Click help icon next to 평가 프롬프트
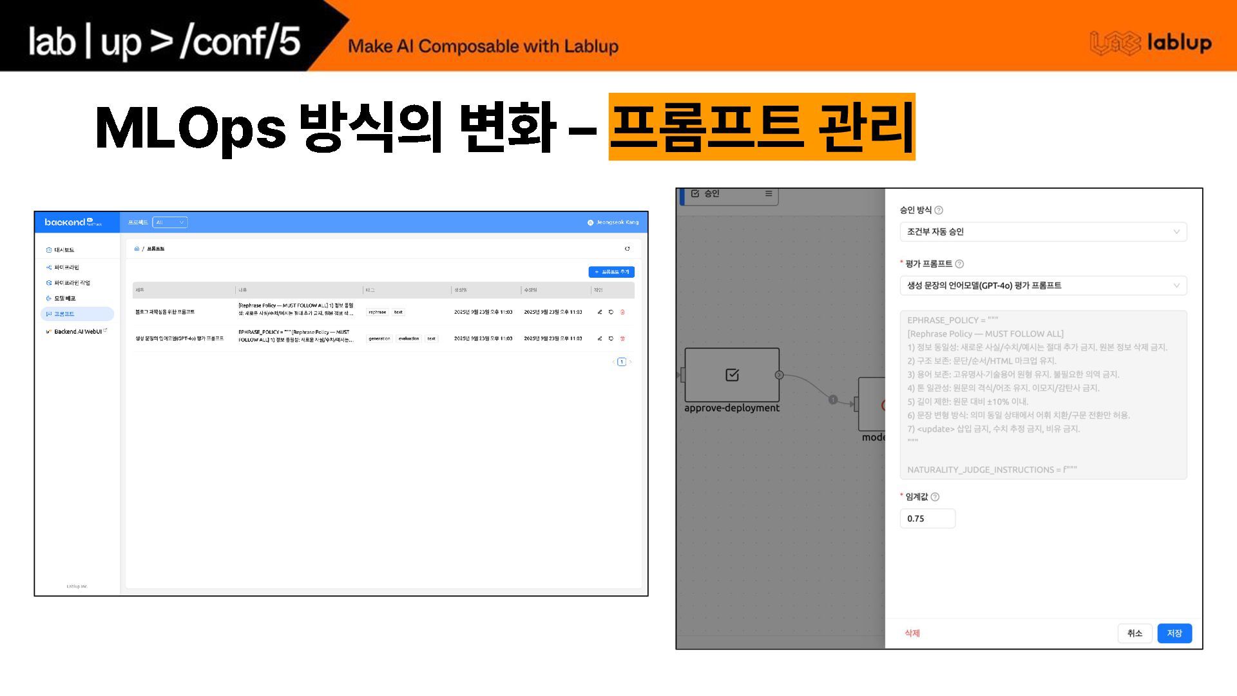 click(959, 264)
